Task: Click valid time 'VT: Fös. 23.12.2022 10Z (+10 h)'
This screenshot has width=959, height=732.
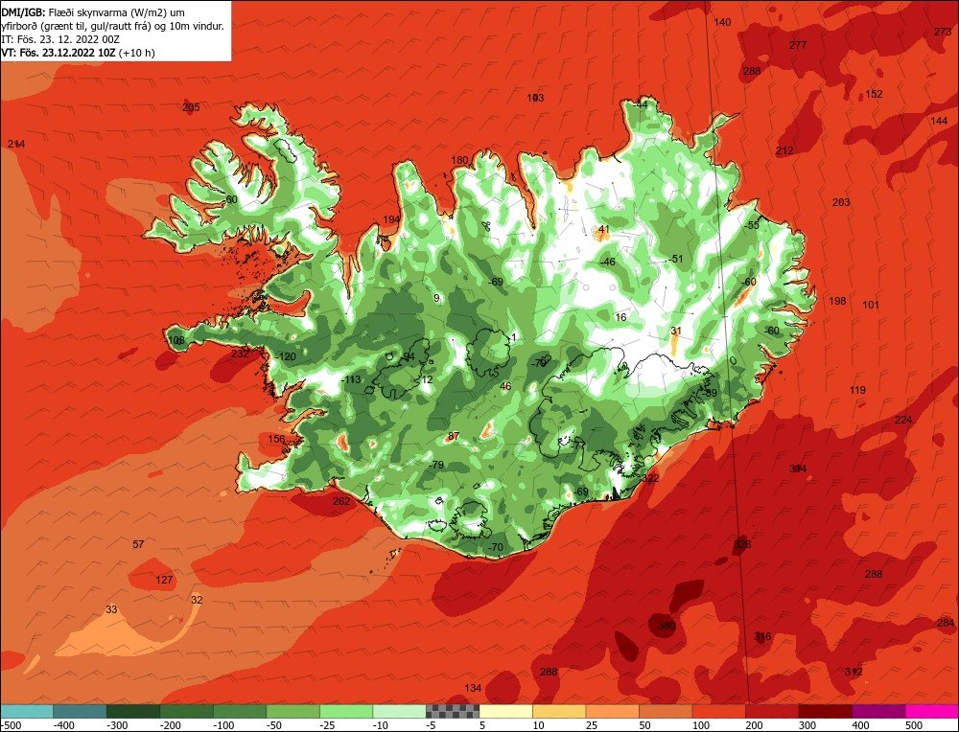Action: 79,53
